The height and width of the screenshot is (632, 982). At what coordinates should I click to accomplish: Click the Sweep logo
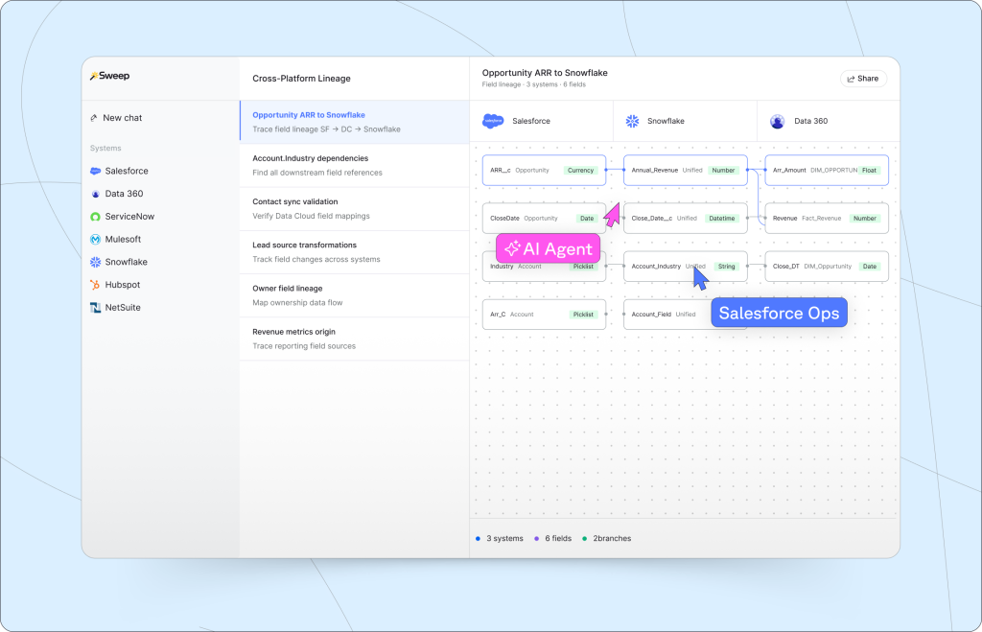point(109,76)
